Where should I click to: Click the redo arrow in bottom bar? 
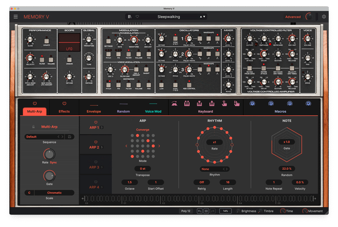(x=213, y=211)
